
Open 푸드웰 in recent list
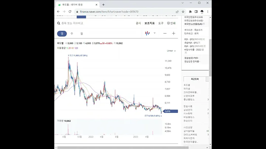187,85
